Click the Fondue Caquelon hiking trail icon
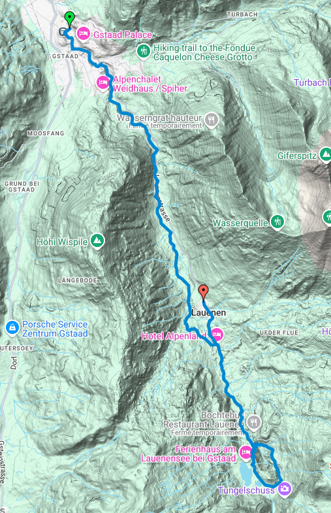This screenshot has width=331, height=513. 143,52
